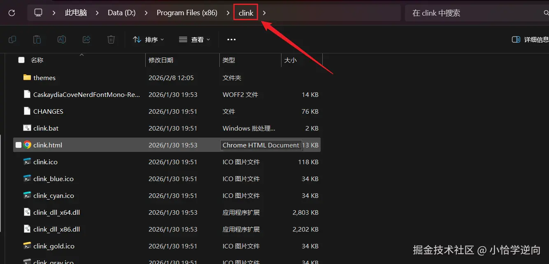Select the clink_dll_x64.dll file name
The image size is (549, 264).
click(57, 212)
